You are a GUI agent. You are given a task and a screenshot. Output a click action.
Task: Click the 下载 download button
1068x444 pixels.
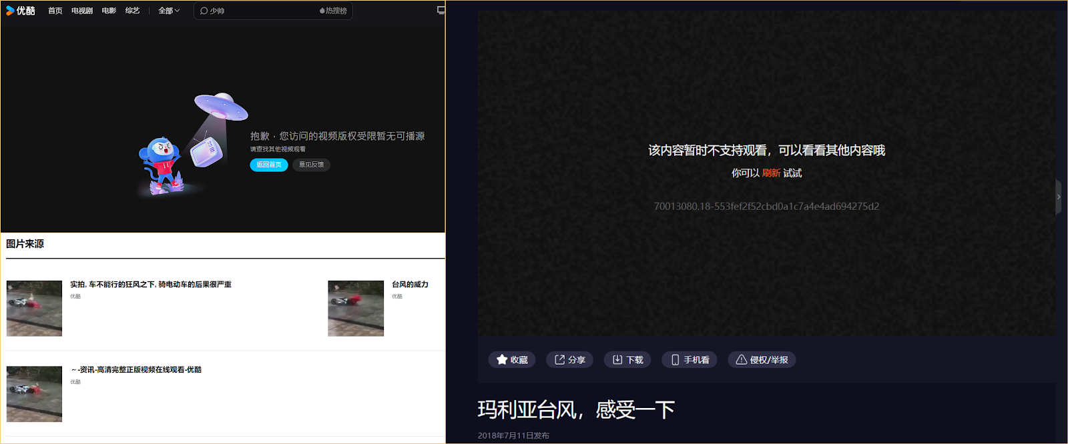pyautogui.click(x=627, y=360)
